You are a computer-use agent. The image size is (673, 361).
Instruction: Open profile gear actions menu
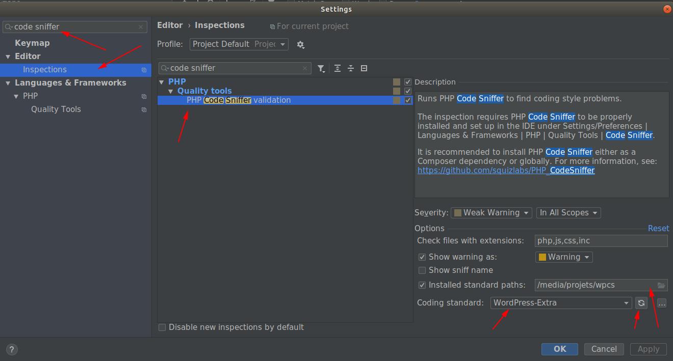[301, 45]
